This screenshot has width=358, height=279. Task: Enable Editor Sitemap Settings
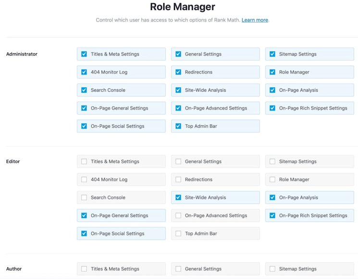click(x=272, y=161)
